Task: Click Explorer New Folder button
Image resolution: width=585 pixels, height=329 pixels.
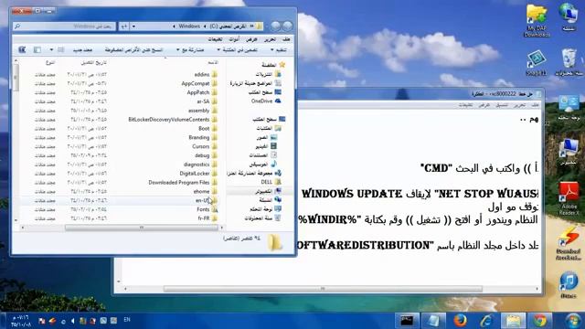Action: pos(82,49)
